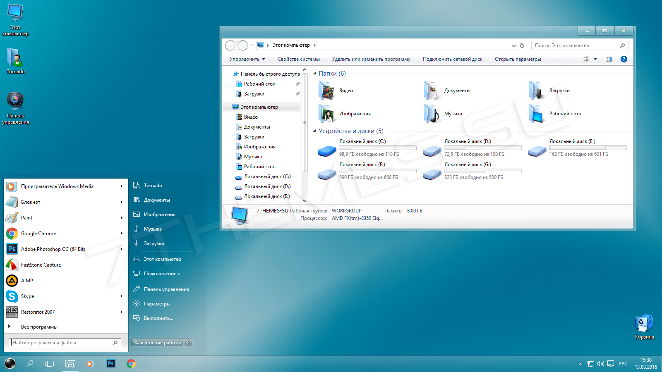Click Подключить сетевой диск

(x=453, y=59)
